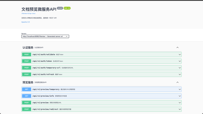Click chevron on /api/v1/auth/refresh row
Image resolution: width=203 pixels, height=114 pixels.
(180, 74)
